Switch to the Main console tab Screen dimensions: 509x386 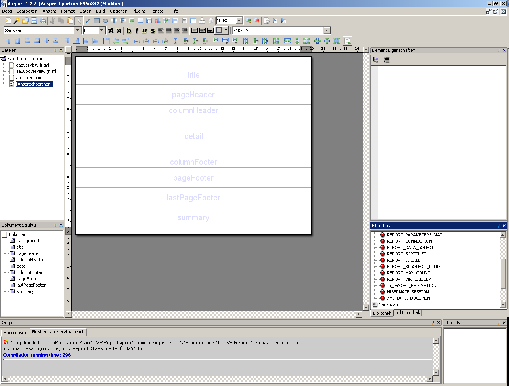pyautogui.click(x=15, y=333)
